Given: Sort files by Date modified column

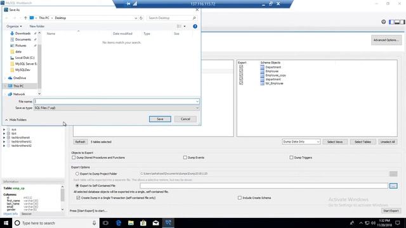Looking at the screenshot, I should (122, 34).
